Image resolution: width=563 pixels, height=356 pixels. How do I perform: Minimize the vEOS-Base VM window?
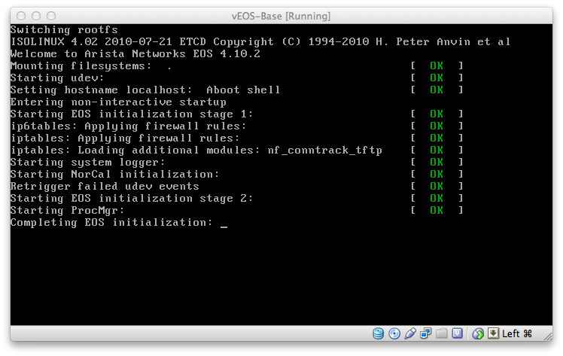tap(36, 16)
